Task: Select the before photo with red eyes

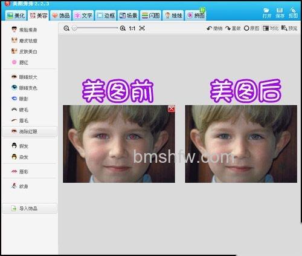Action: tap(119, 144)
